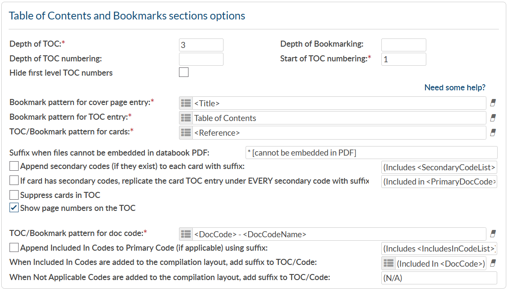Erase the DocCode - DocCodeName pattern
The width and height of the screenshot is (508, 290).
tap(493, 234)
